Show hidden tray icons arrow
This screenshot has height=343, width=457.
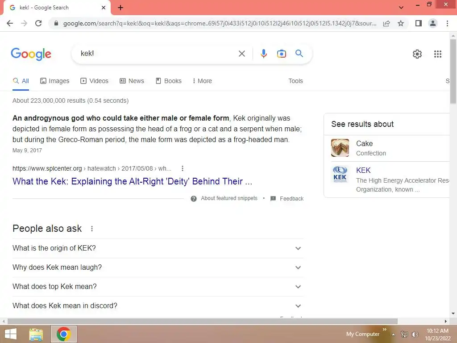pyautogui.click(x=393, y=335)
